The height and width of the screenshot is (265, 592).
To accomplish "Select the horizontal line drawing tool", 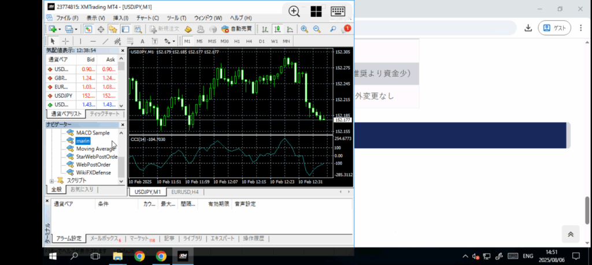I will [x=92, y=41].
